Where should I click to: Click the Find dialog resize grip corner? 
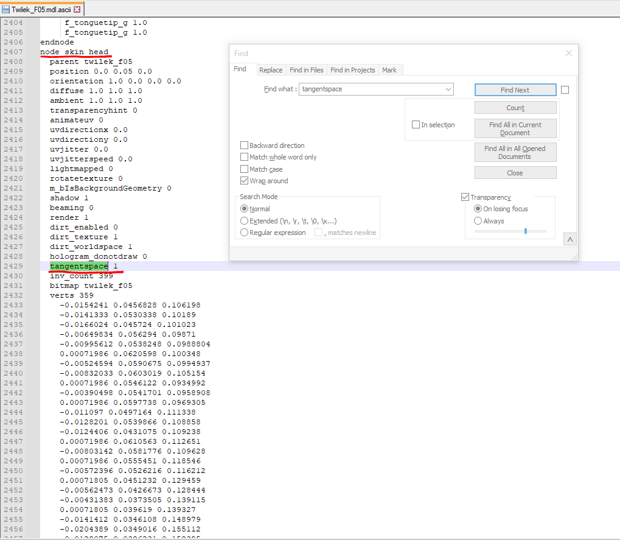pos(574,257)
